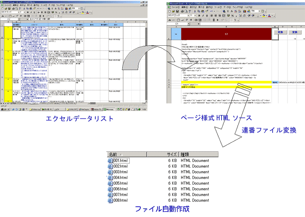Click 名前 column header in file list

pyautogui.click(x=127, y=155)
